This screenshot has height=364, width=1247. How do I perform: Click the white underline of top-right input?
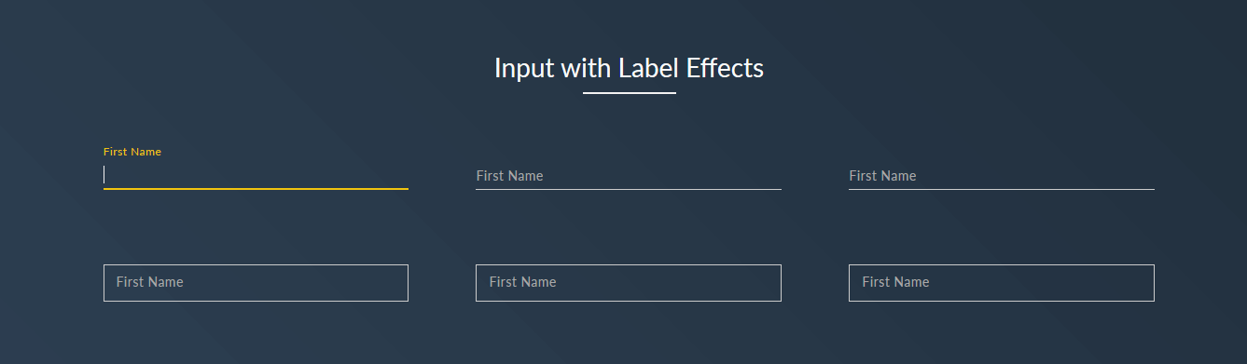pos(1002,189)
